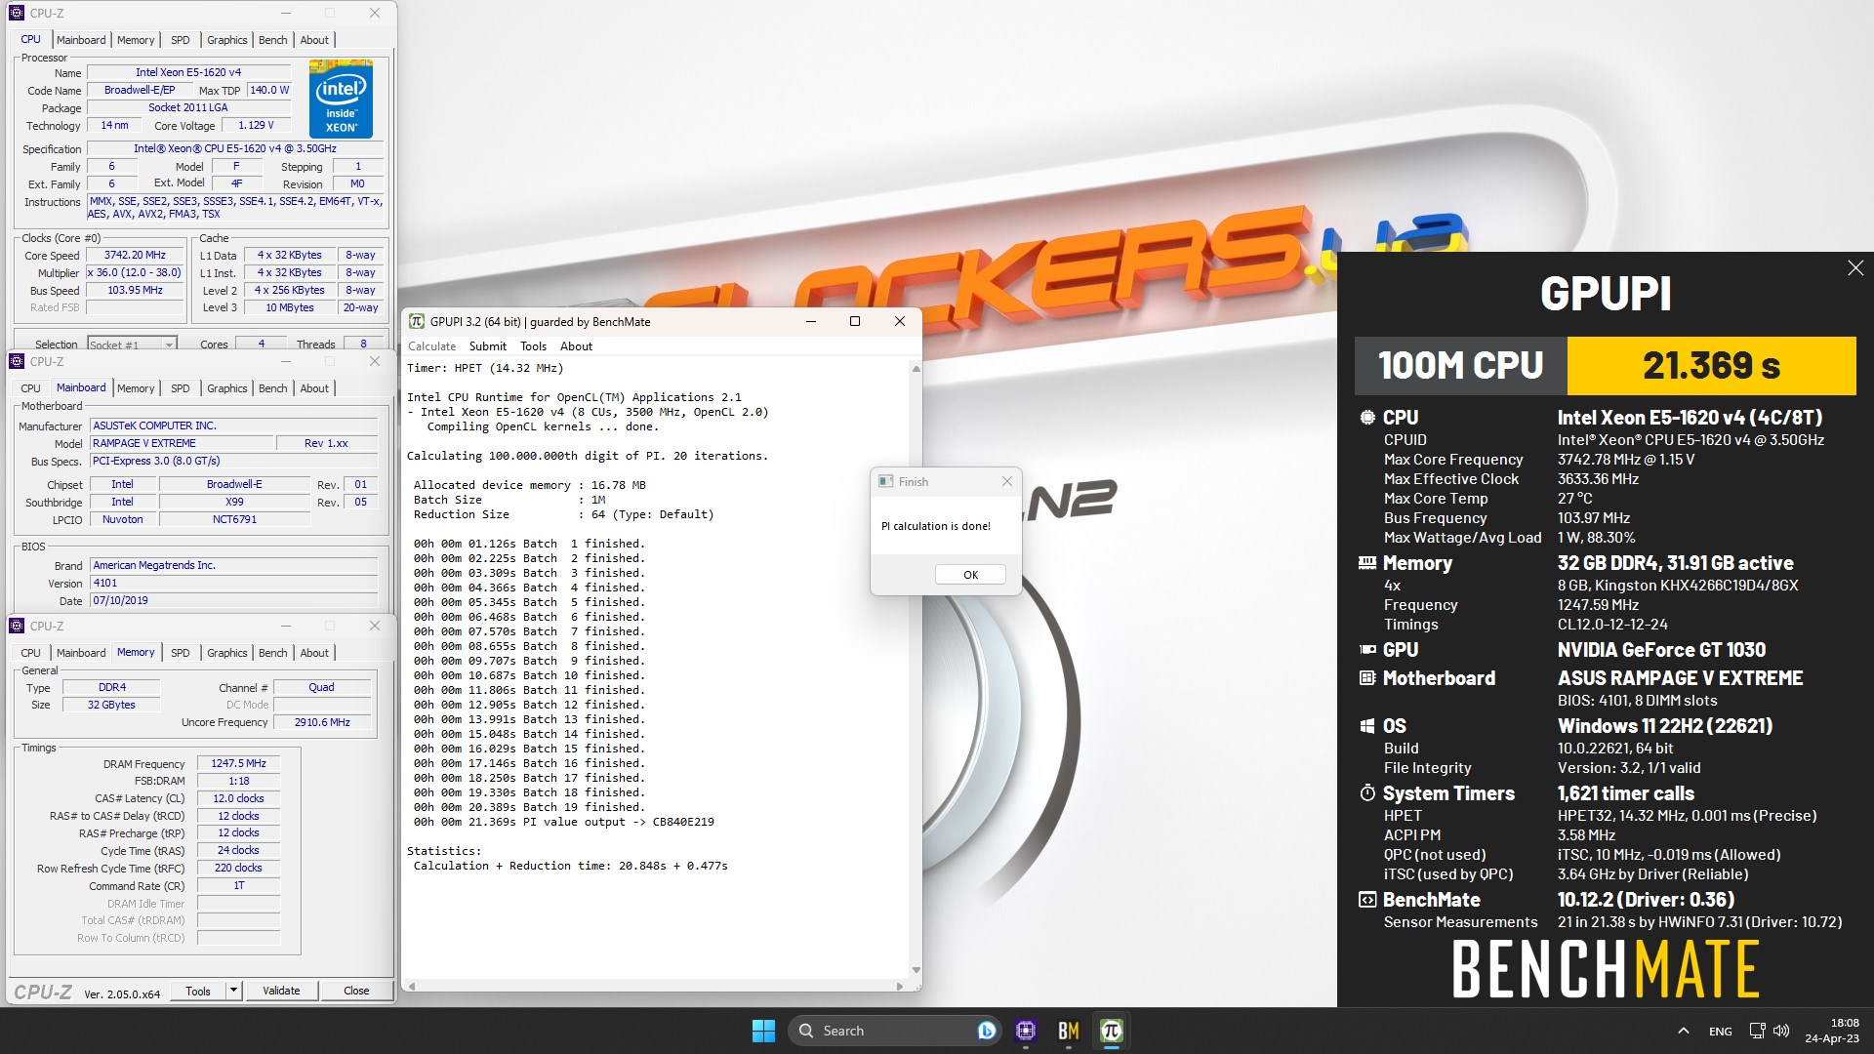Select the CPU tab in the Mainboard CPU-Z window

pos(31,388)
